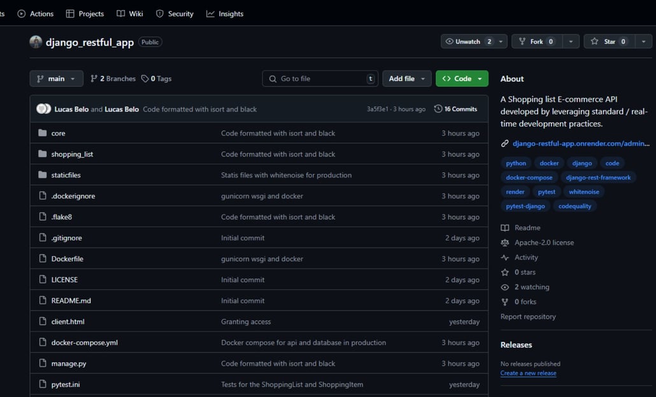View the 0 stars link
The image size is (656, 397).
(518, 272)
